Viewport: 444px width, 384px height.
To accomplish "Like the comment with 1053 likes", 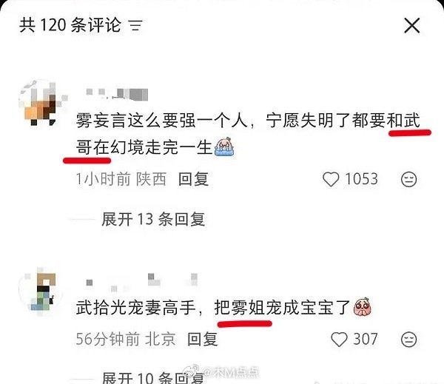I will [331, 179].
